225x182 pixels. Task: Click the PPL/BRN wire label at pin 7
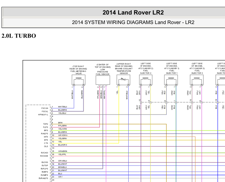[62, 126]
